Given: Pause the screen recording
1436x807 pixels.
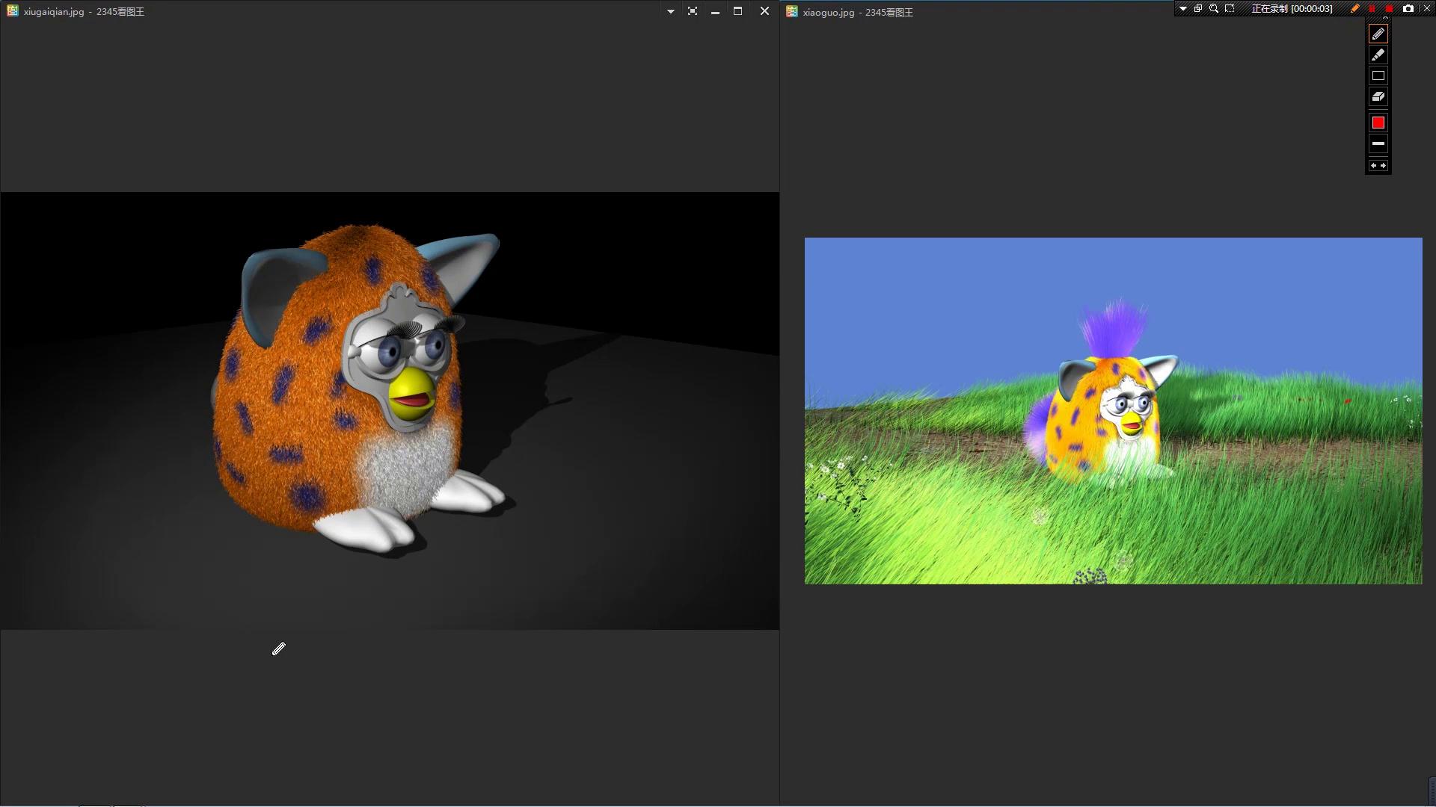Looking at the screenshot, I should (x=1372, y=9).
